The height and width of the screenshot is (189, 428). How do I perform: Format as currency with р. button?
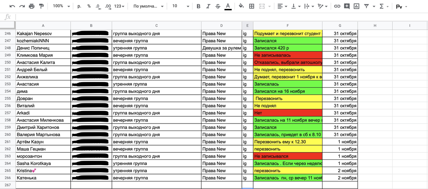pyautogui.click(x=79, y=6)
